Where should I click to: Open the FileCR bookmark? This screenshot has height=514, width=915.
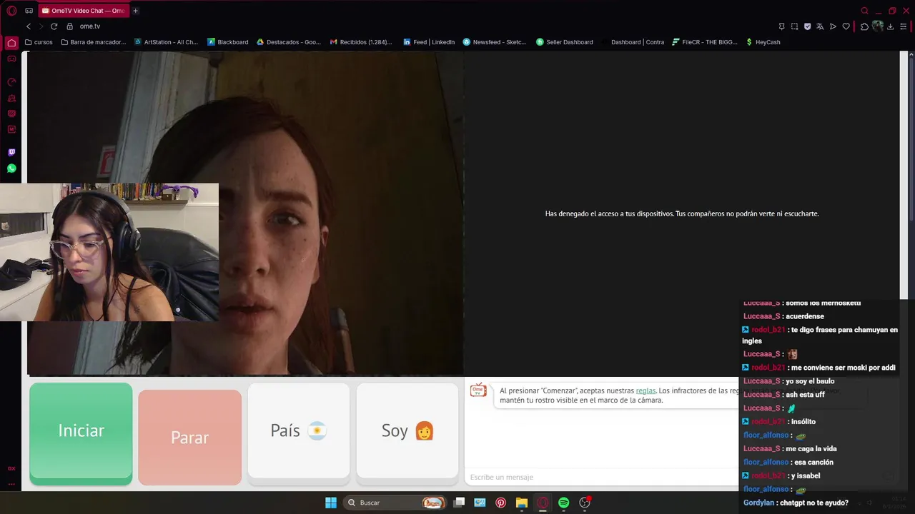click(705, 42)
